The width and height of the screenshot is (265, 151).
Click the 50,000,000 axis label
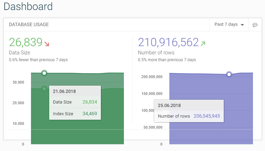(x=153, y=127)
